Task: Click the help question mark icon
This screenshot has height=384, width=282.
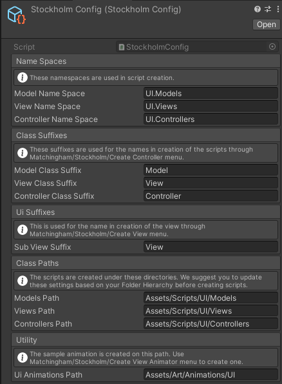Action: [x=258, y=9]
